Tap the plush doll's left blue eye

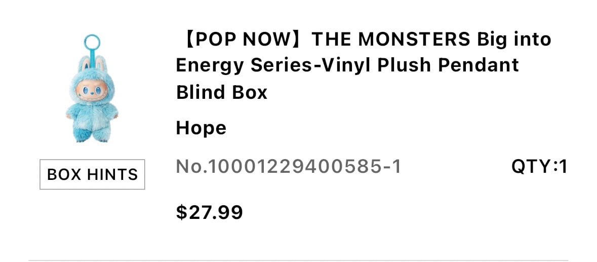pos(85,90)
